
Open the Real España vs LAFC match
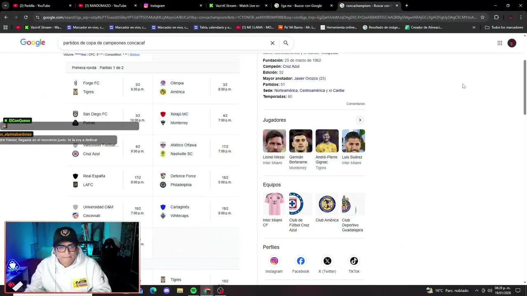pyautogui.click(x=109, y=180)
